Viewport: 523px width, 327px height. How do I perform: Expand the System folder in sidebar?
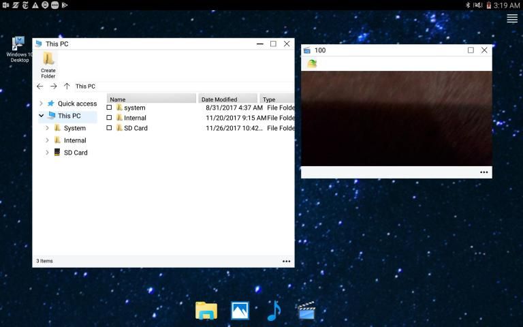click(x=47, y=128)
